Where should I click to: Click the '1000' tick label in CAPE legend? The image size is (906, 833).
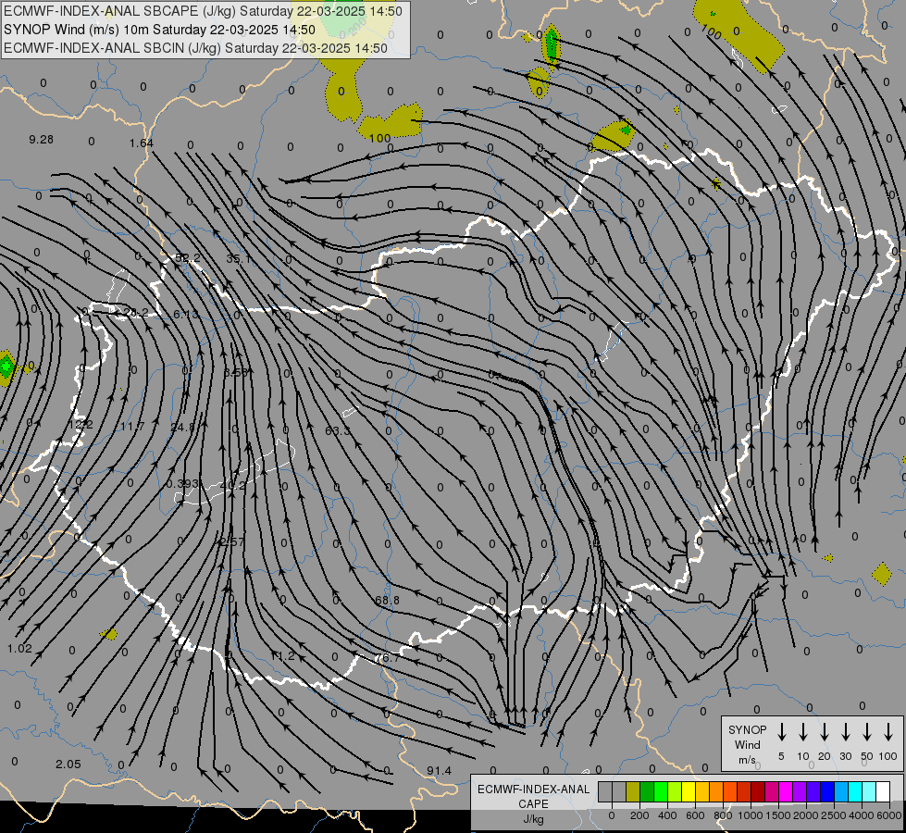750,815
